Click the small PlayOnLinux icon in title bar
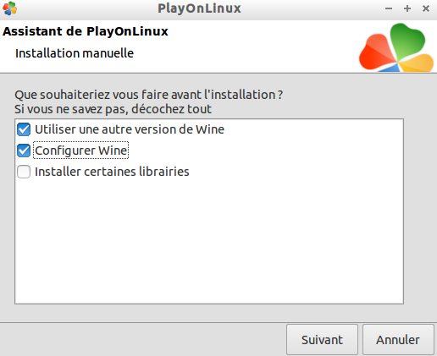 9,8
